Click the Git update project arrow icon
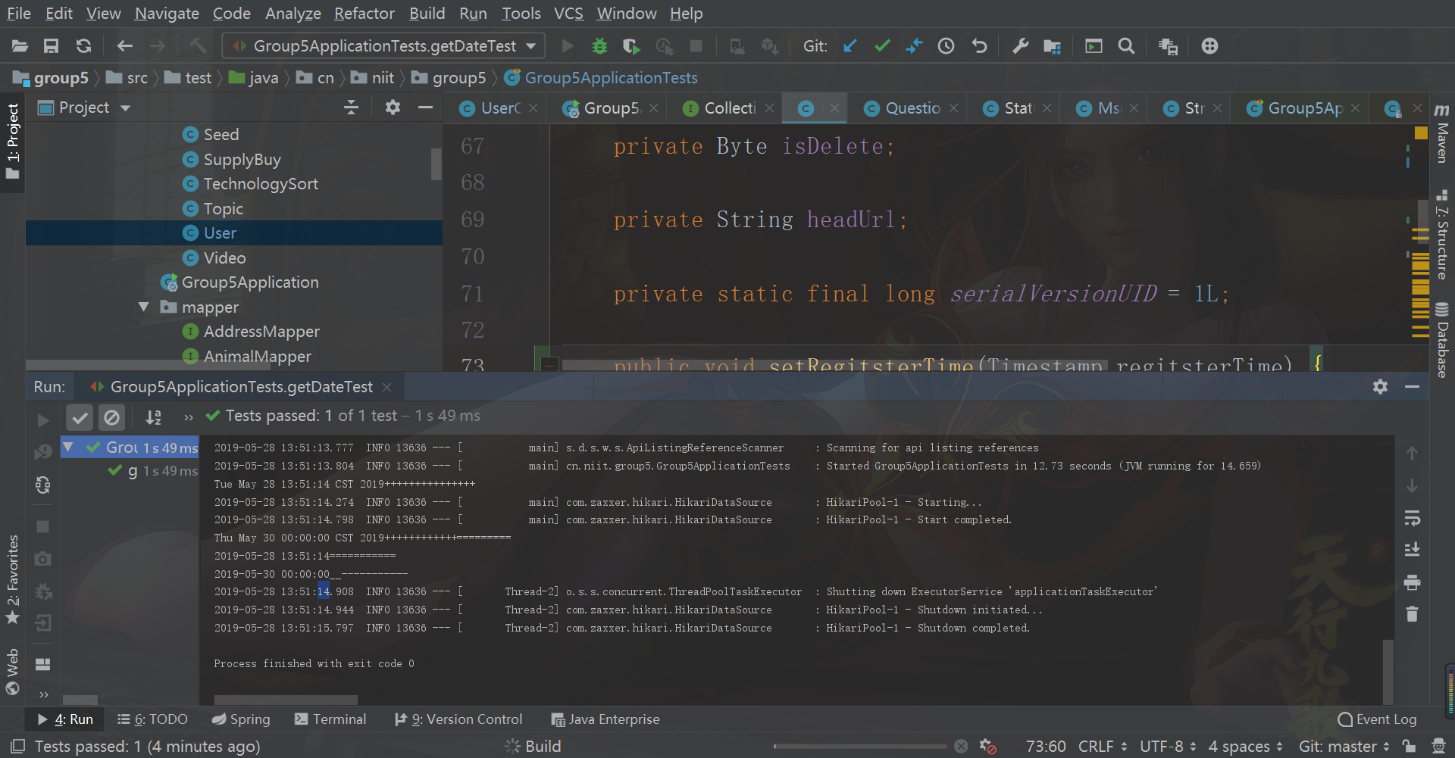The image size is (1455, 758). [850, 46]
